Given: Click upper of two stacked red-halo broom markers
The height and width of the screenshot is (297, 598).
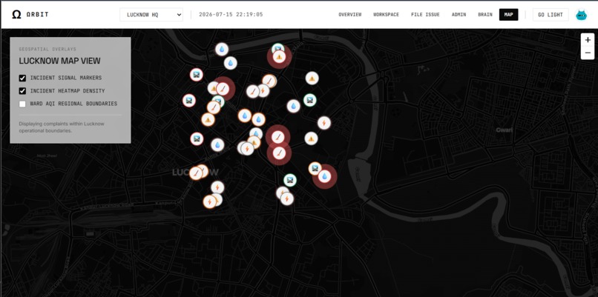Looking at the screenshot, I should pos(278,137).
